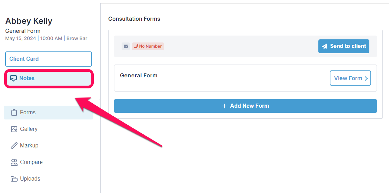Screen dimensions: 389x193
Task: Add New Form to the consultation
Action: tap(245, 106)
